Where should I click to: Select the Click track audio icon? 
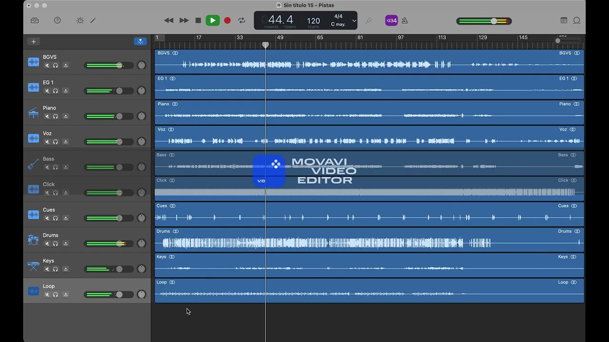[x=33, y=189]
